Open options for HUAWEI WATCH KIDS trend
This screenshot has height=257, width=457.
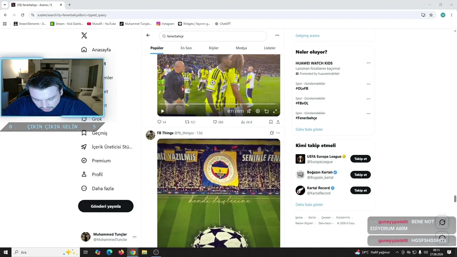[368, 63]
